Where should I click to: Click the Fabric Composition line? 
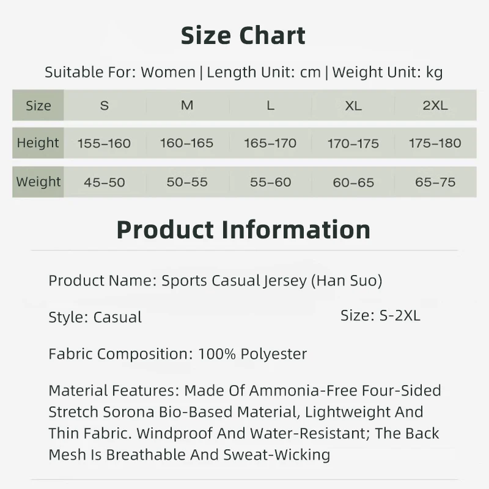tap(177, 354)
